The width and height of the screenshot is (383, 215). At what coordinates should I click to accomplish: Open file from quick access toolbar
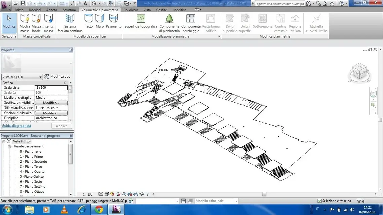(x=16, y=3)
